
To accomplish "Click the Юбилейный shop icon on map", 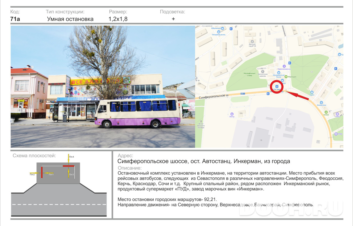I will pos(222,28).
